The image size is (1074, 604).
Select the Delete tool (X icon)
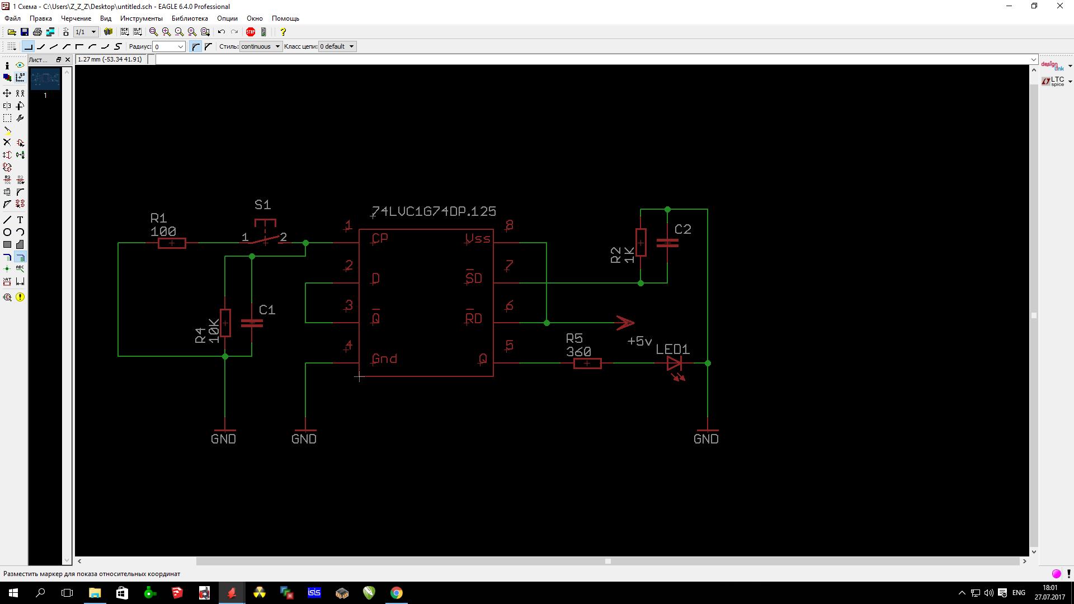pos(7,143)
